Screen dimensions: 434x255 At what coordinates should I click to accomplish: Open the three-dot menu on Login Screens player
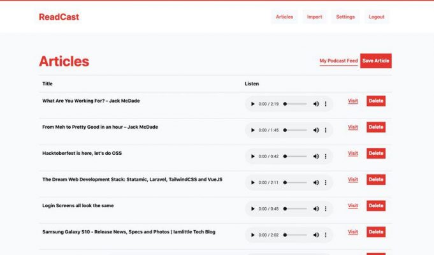pyautogui.click(x=326, y=208)
